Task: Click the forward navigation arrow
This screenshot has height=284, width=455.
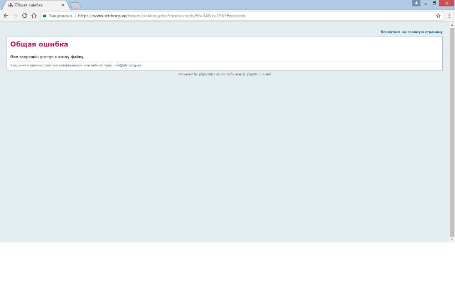Action: point(15,15)
